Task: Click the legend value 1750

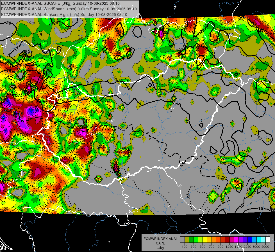Action: 238,247
